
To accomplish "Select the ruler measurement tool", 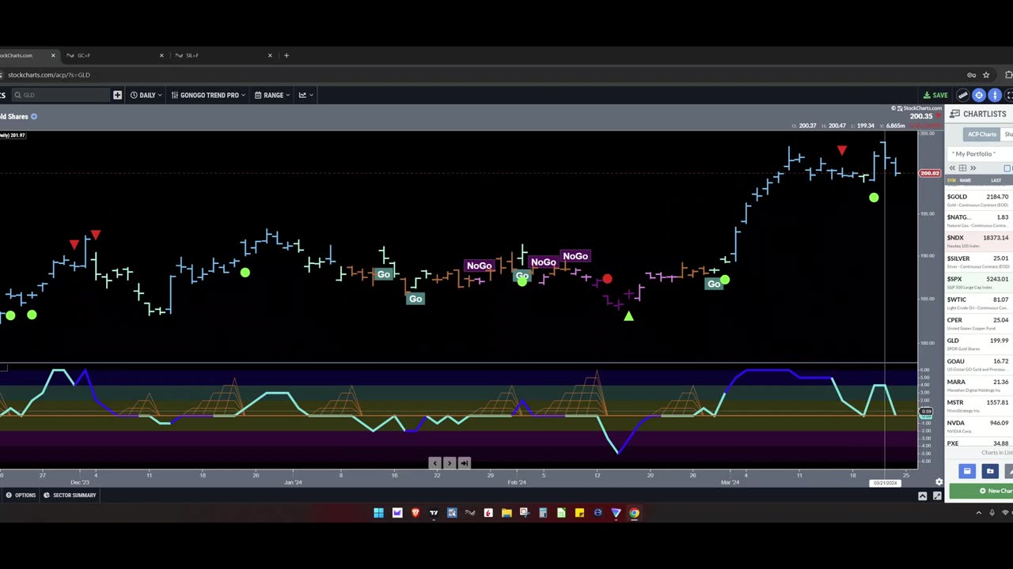I will click(963, 96).
